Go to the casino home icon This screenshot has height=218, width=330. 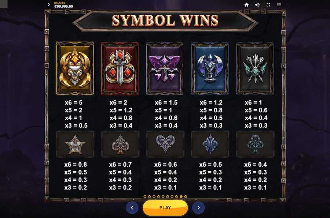click(246, 5)
